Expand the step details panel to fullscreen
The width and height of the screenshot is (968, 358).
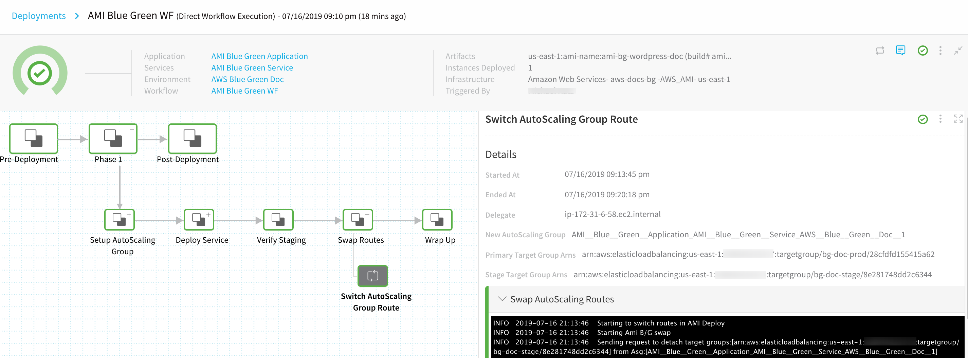pos(958,119)
